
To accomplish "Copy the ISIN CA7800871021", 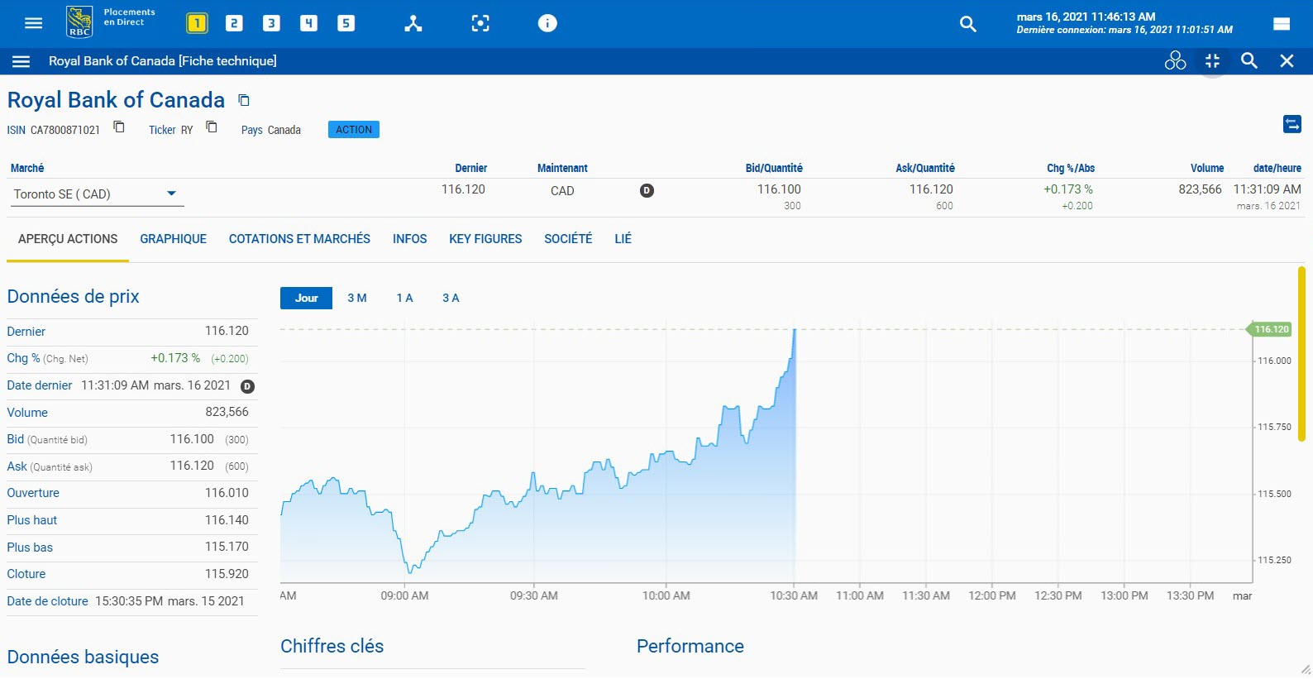I will pos(119,127).
